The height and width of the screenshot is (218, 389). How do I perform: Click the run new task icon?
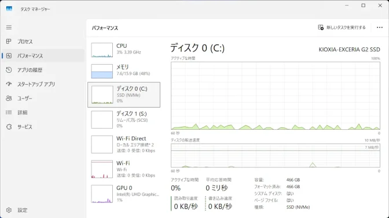coord(321,28)
